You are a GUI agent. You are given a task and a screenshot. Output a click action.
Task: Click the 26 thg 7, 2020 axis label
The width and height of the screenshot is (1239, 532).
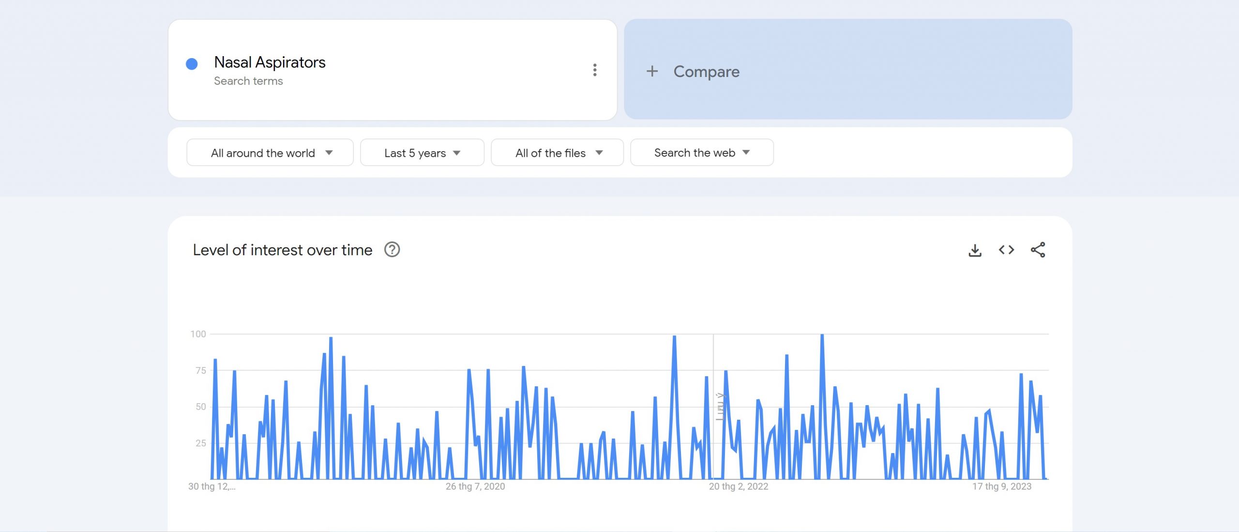475,486
